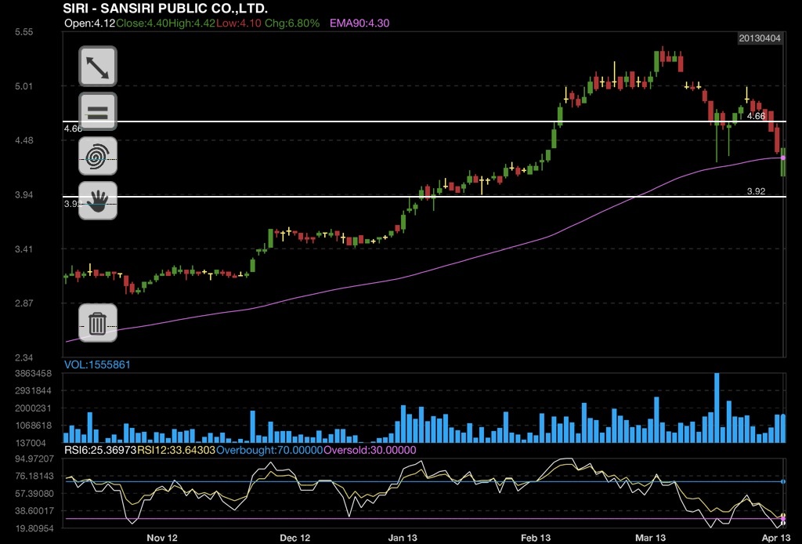802x544 pixels.
Task: Select the trend line drawing tool
Action: coord(98,67)
